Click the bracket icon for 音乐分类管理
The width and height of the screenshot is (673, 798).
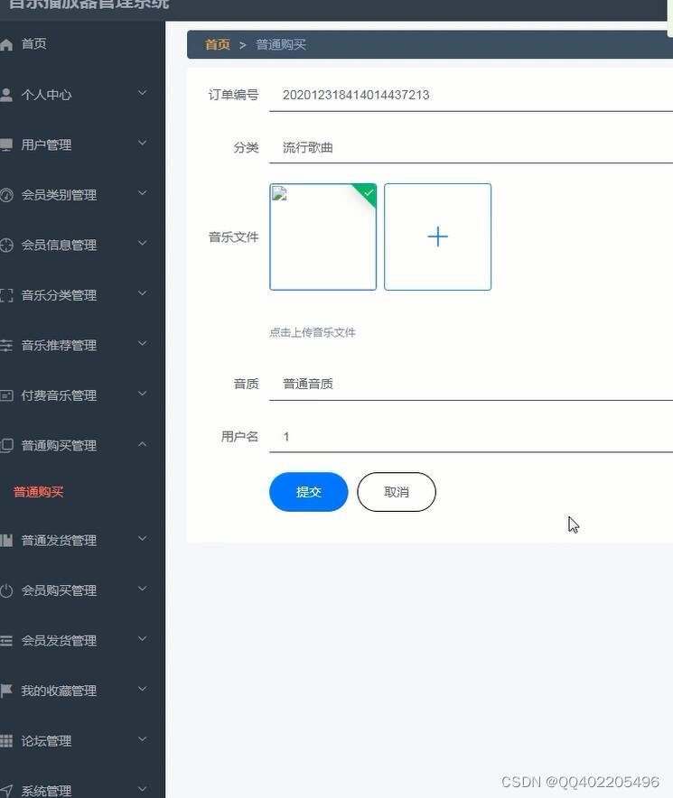pyautogui.click(x=6, y=295)
